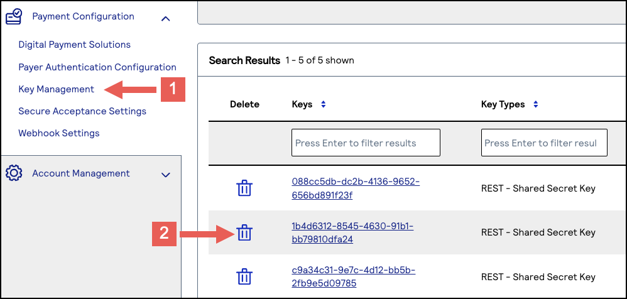
Task: Focus the Keys filter input field
Action: click(x=366, y=143)
